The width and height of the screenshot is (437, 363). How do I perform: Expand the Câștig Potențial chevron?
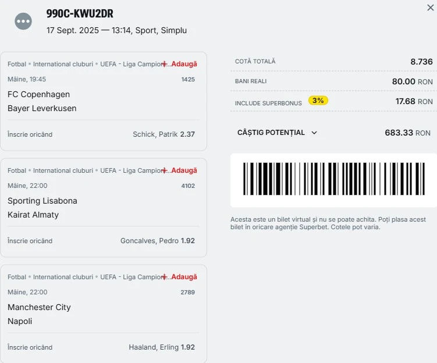pos(314,133)
